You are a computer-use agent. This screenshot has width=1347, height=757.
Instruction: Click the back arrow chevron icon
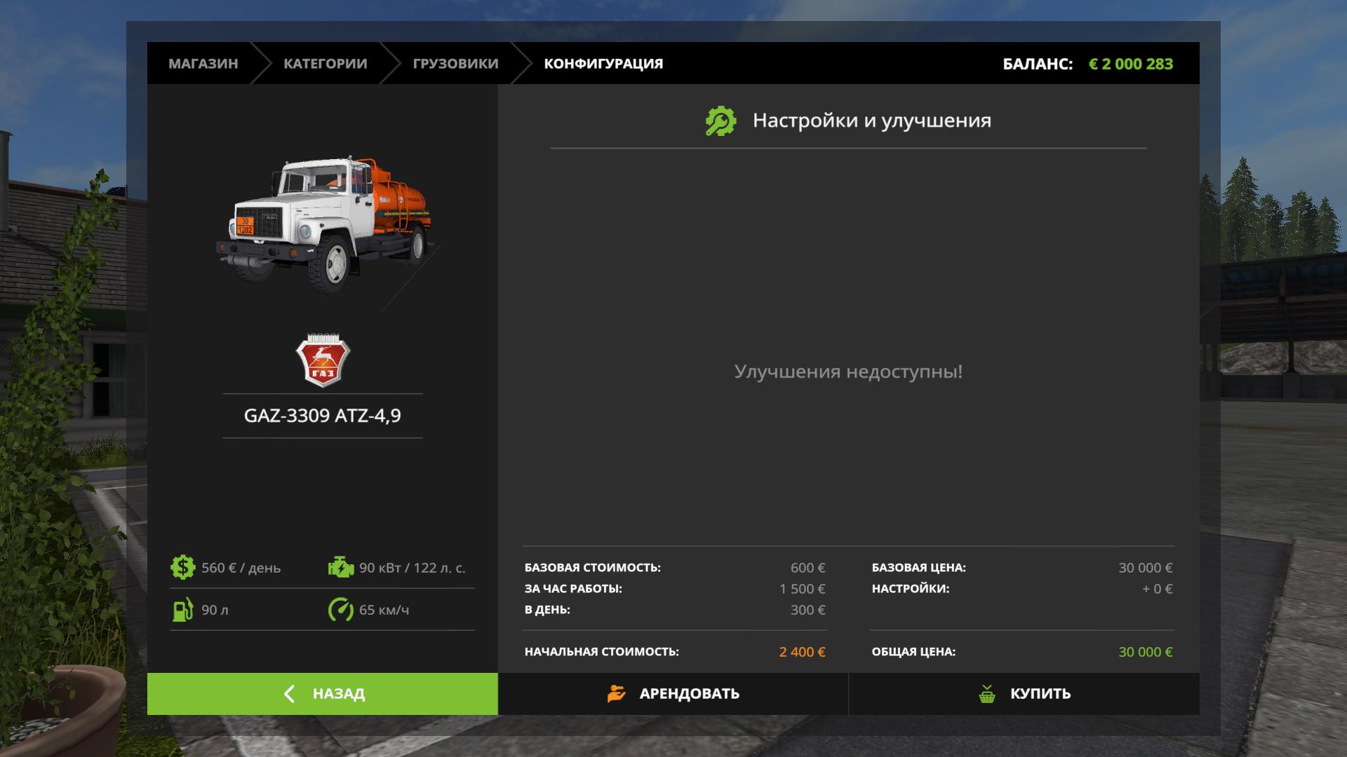289,694
